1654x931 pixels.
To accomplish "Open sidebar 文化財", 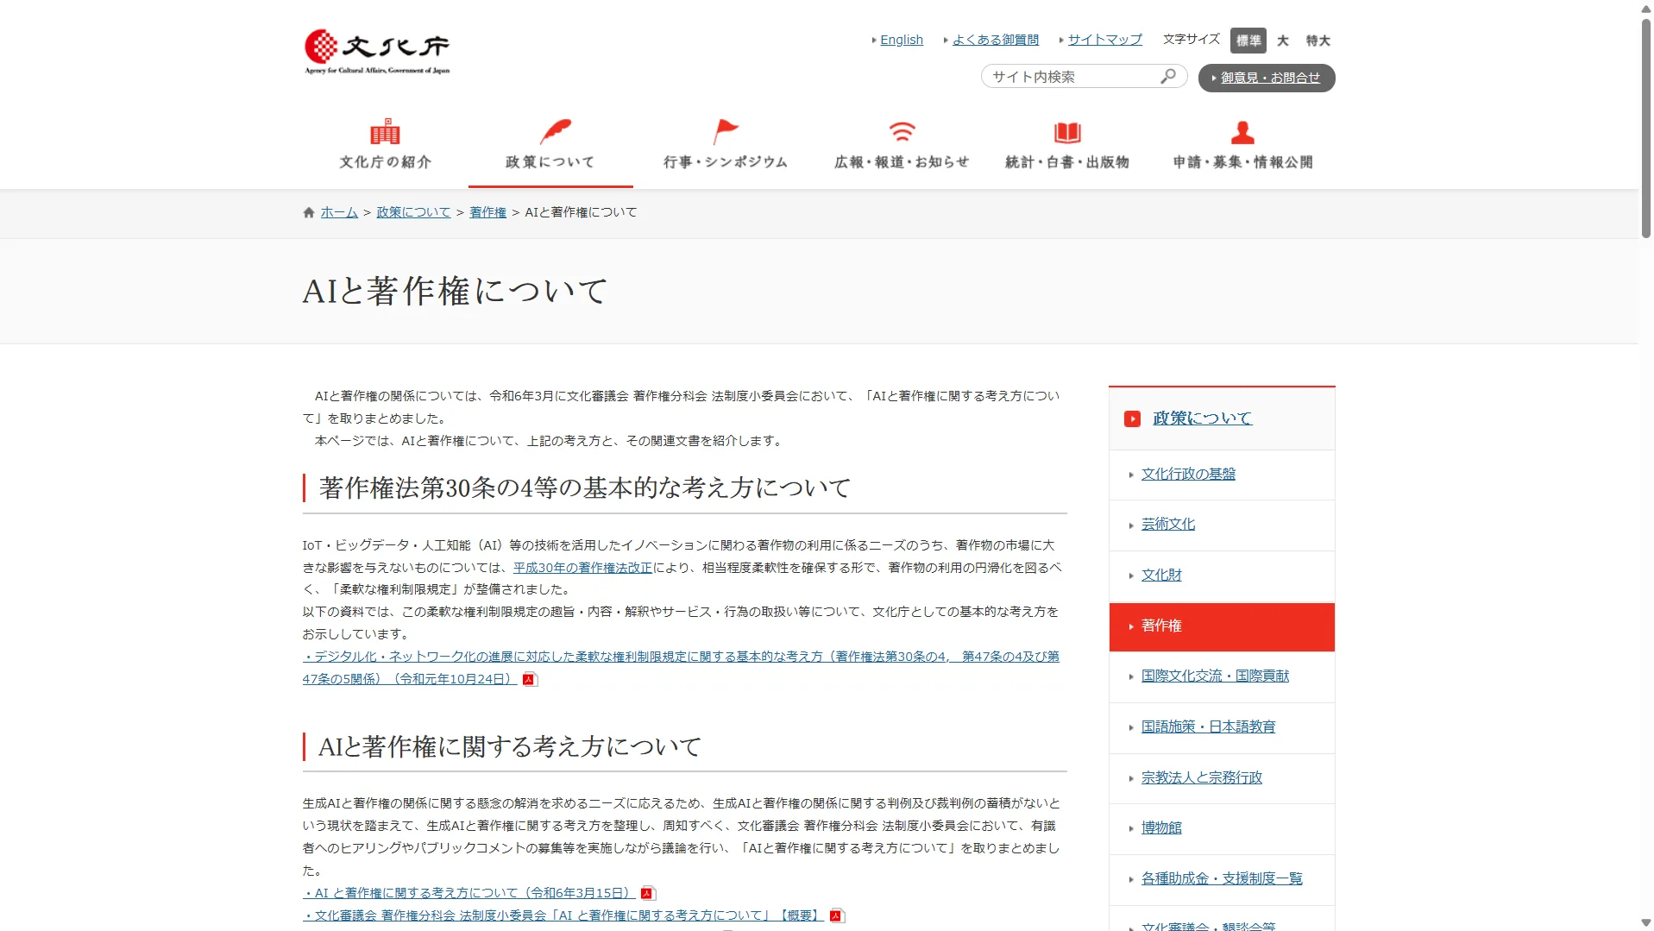I will tap(1161, 576).
